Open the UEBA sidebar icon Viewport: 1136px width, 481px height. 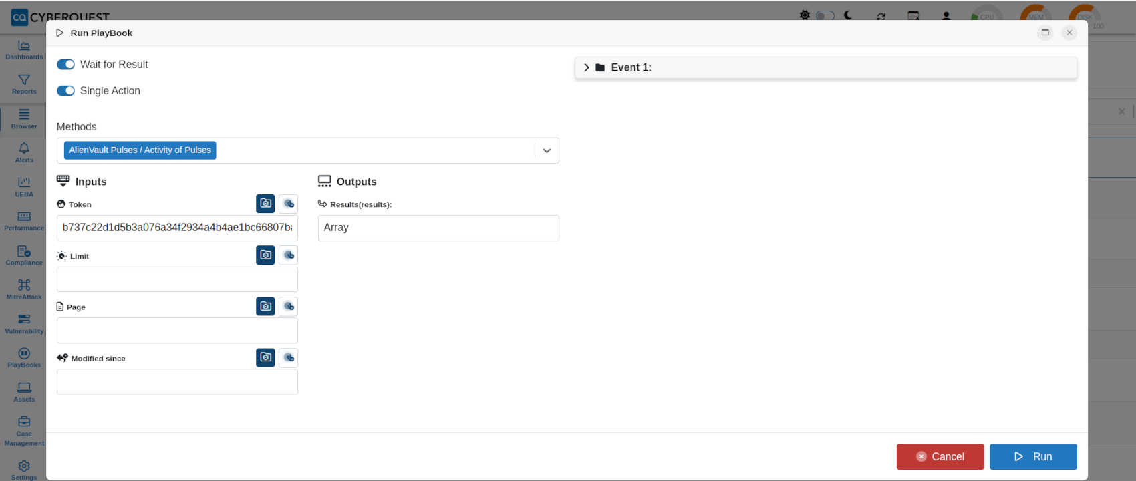coord(24,187)
